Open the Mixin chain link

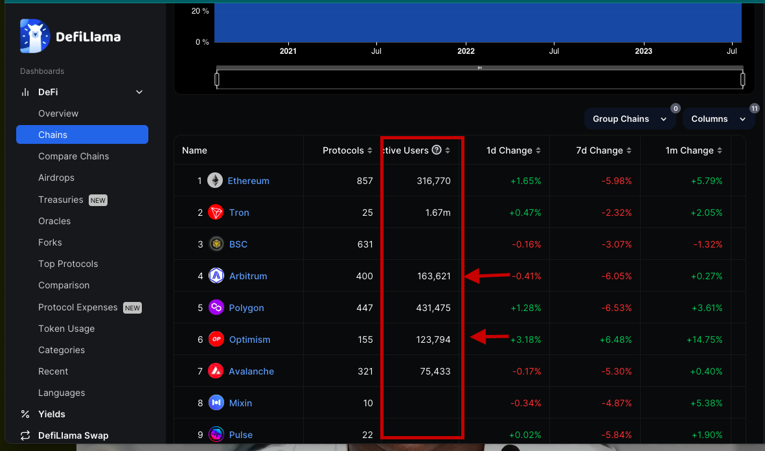(240, 403)
